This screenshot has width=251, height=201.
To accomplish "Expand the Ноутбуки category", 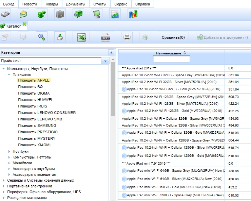I will 9,151.
